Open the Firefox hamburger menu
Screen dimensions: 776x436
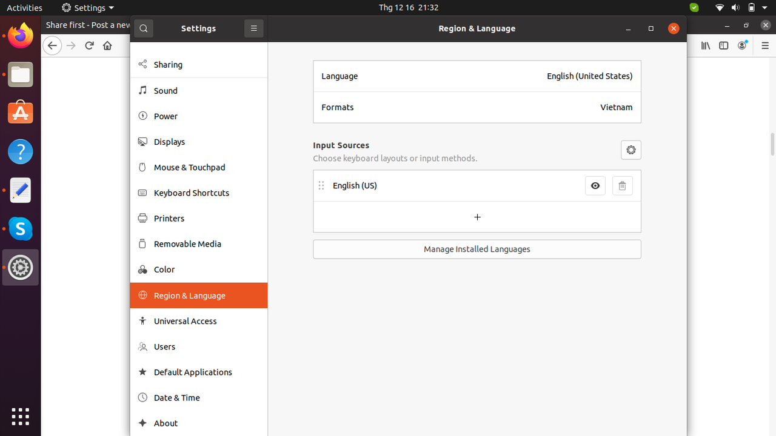(x=764, y=46)
